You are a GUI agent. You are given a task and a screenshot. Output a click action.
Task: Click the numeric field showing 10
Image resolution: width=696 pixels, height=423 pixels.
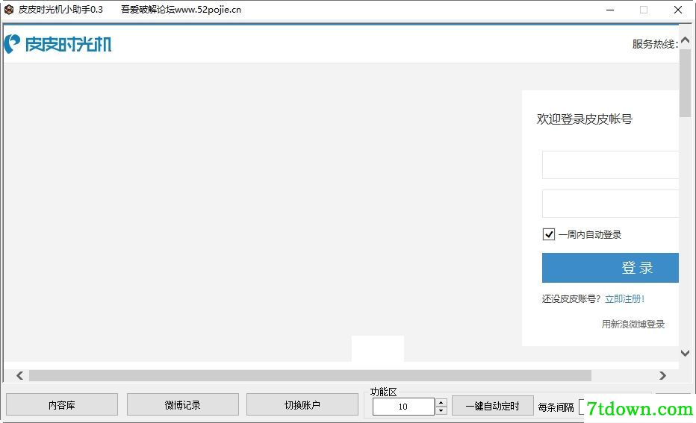tap(403, 407)
